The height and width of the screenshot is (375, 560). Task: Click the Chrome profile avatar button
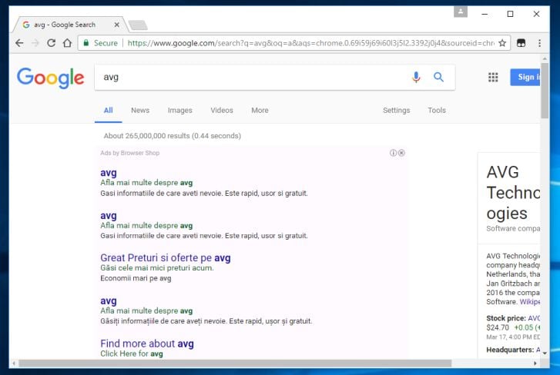[x=461, y=12]
